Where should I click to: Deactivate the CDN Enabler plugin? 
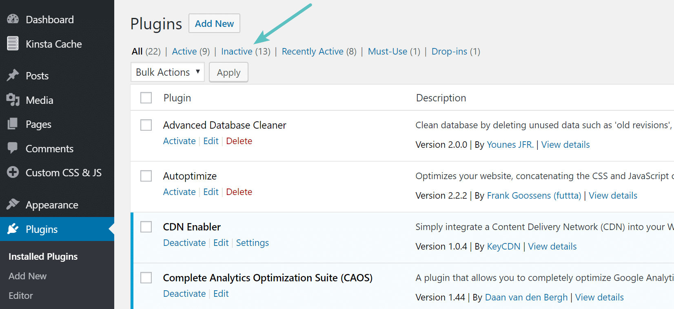184,243
